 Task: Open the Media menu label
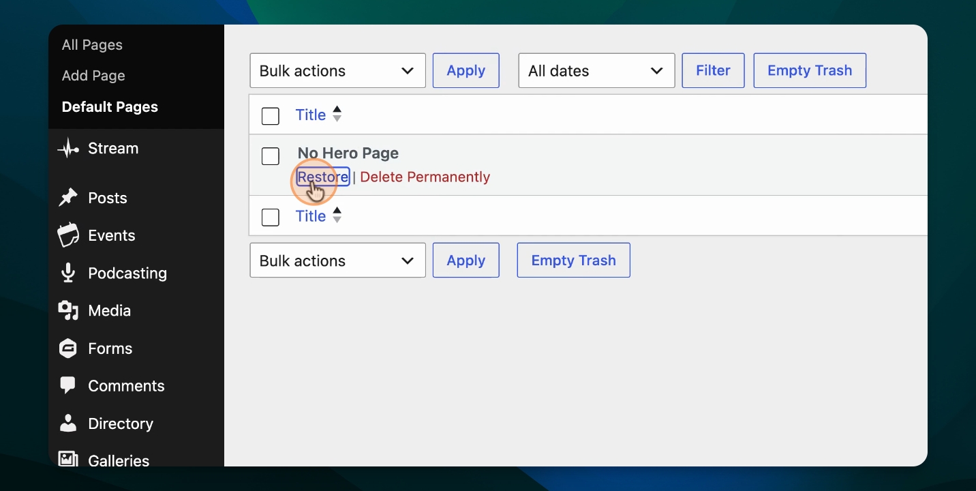click(109, 310)
